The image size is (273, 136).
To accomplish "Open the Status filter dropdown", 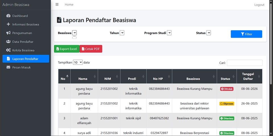I will click(x=208, y=33).
